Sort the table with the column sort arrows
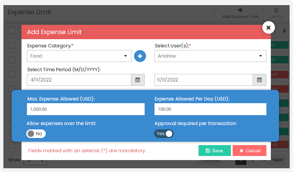Image resolution: width=293 pixels, height=172 pixels. [284, 31]
